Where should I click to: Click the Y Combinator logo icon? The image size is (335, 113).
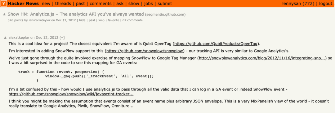click(4, 4)
